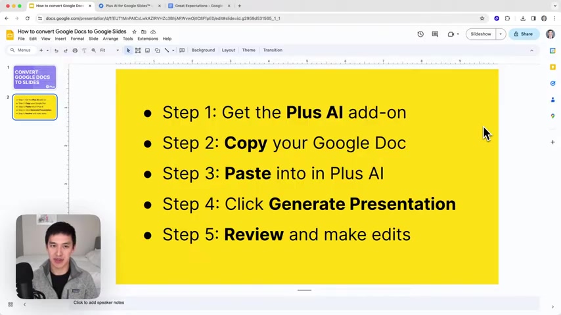Toggle the Chrome side panel

(533, 18)
